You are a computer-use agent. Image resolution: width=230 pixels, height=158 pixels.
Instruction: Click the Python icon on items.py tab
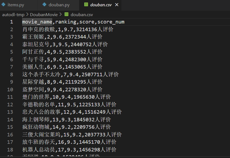[4, 5]
